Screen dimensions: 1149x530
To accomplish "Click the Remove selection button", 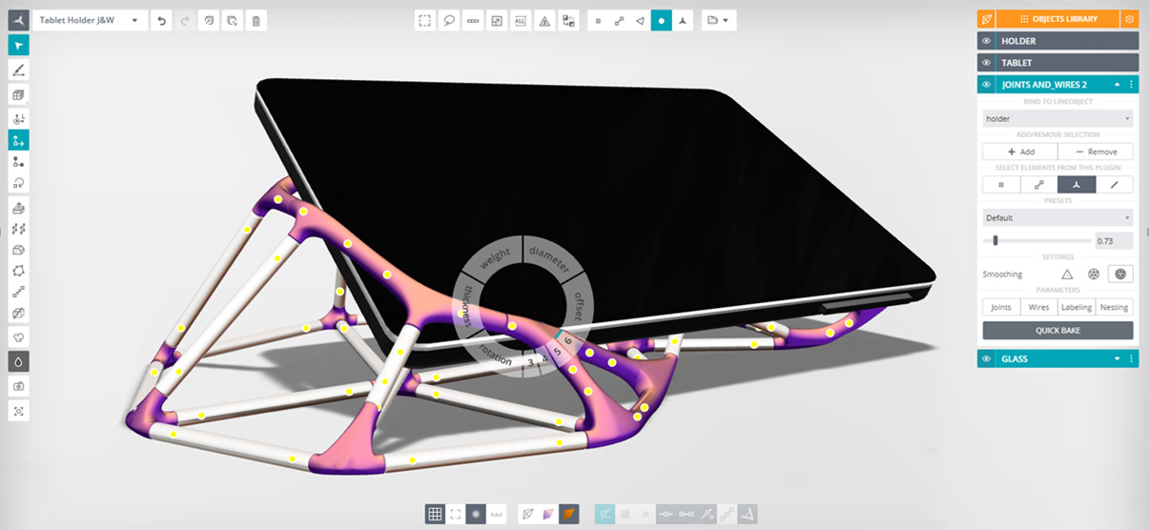I will click(x=1096, y=152).
